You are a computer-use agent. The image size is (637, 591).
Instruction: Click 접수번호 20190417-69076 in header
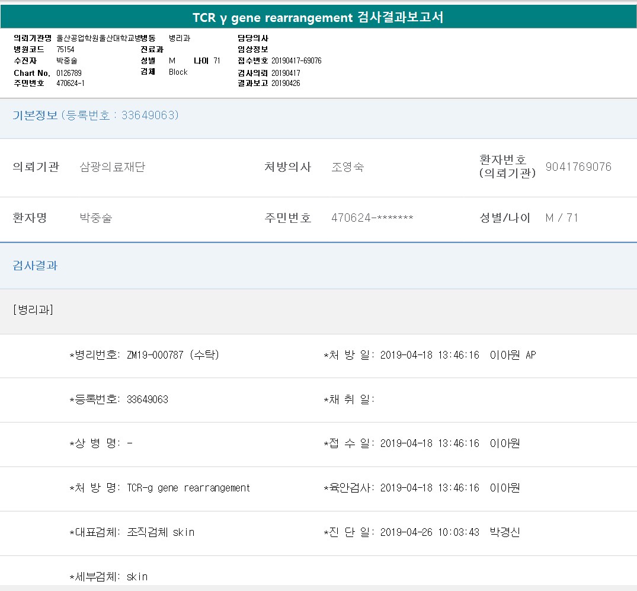pos(296,61)
